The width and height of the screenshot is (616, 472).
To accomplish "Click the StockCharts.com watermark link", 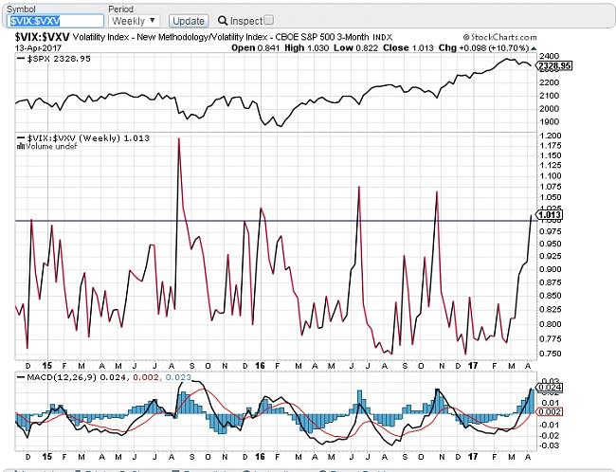I will [499, 37].
